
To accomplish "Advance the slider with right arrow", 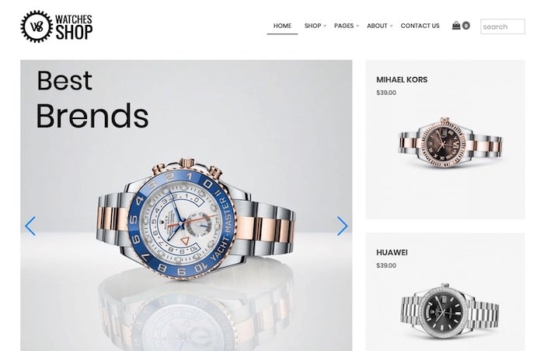I will click(x=342, y=226).
